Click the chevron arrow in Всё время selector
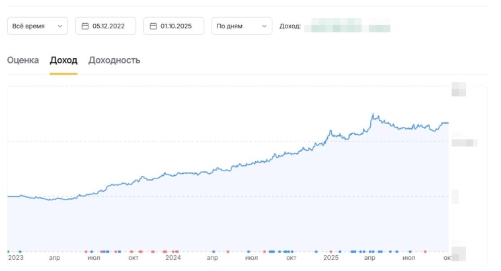Viewport: 501px width, 271px height. [59, 26]
